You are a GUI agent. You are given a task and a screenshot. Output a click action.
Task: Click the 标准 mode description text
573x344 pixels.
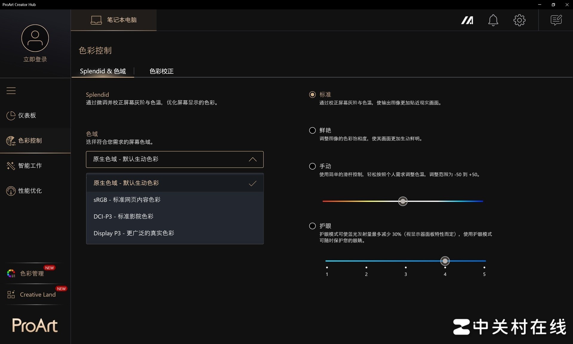tap(381, 103)
